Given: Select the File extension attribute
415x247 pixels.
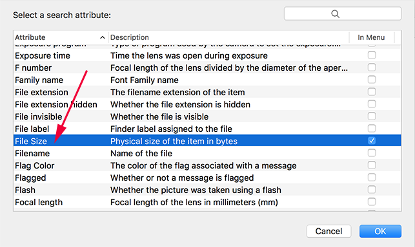Looking at the screenshot, I should coord(41,93).
